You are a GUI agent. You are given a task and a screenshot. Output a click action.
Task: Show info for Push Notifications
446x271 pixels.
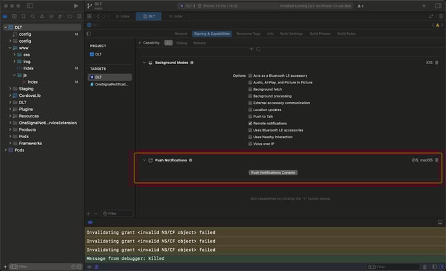point(190,160)
